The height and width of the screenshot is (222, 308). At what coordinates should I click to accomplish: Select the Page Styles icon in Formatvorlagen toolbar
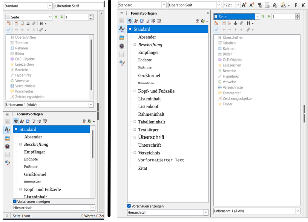[x=147, y=21]
